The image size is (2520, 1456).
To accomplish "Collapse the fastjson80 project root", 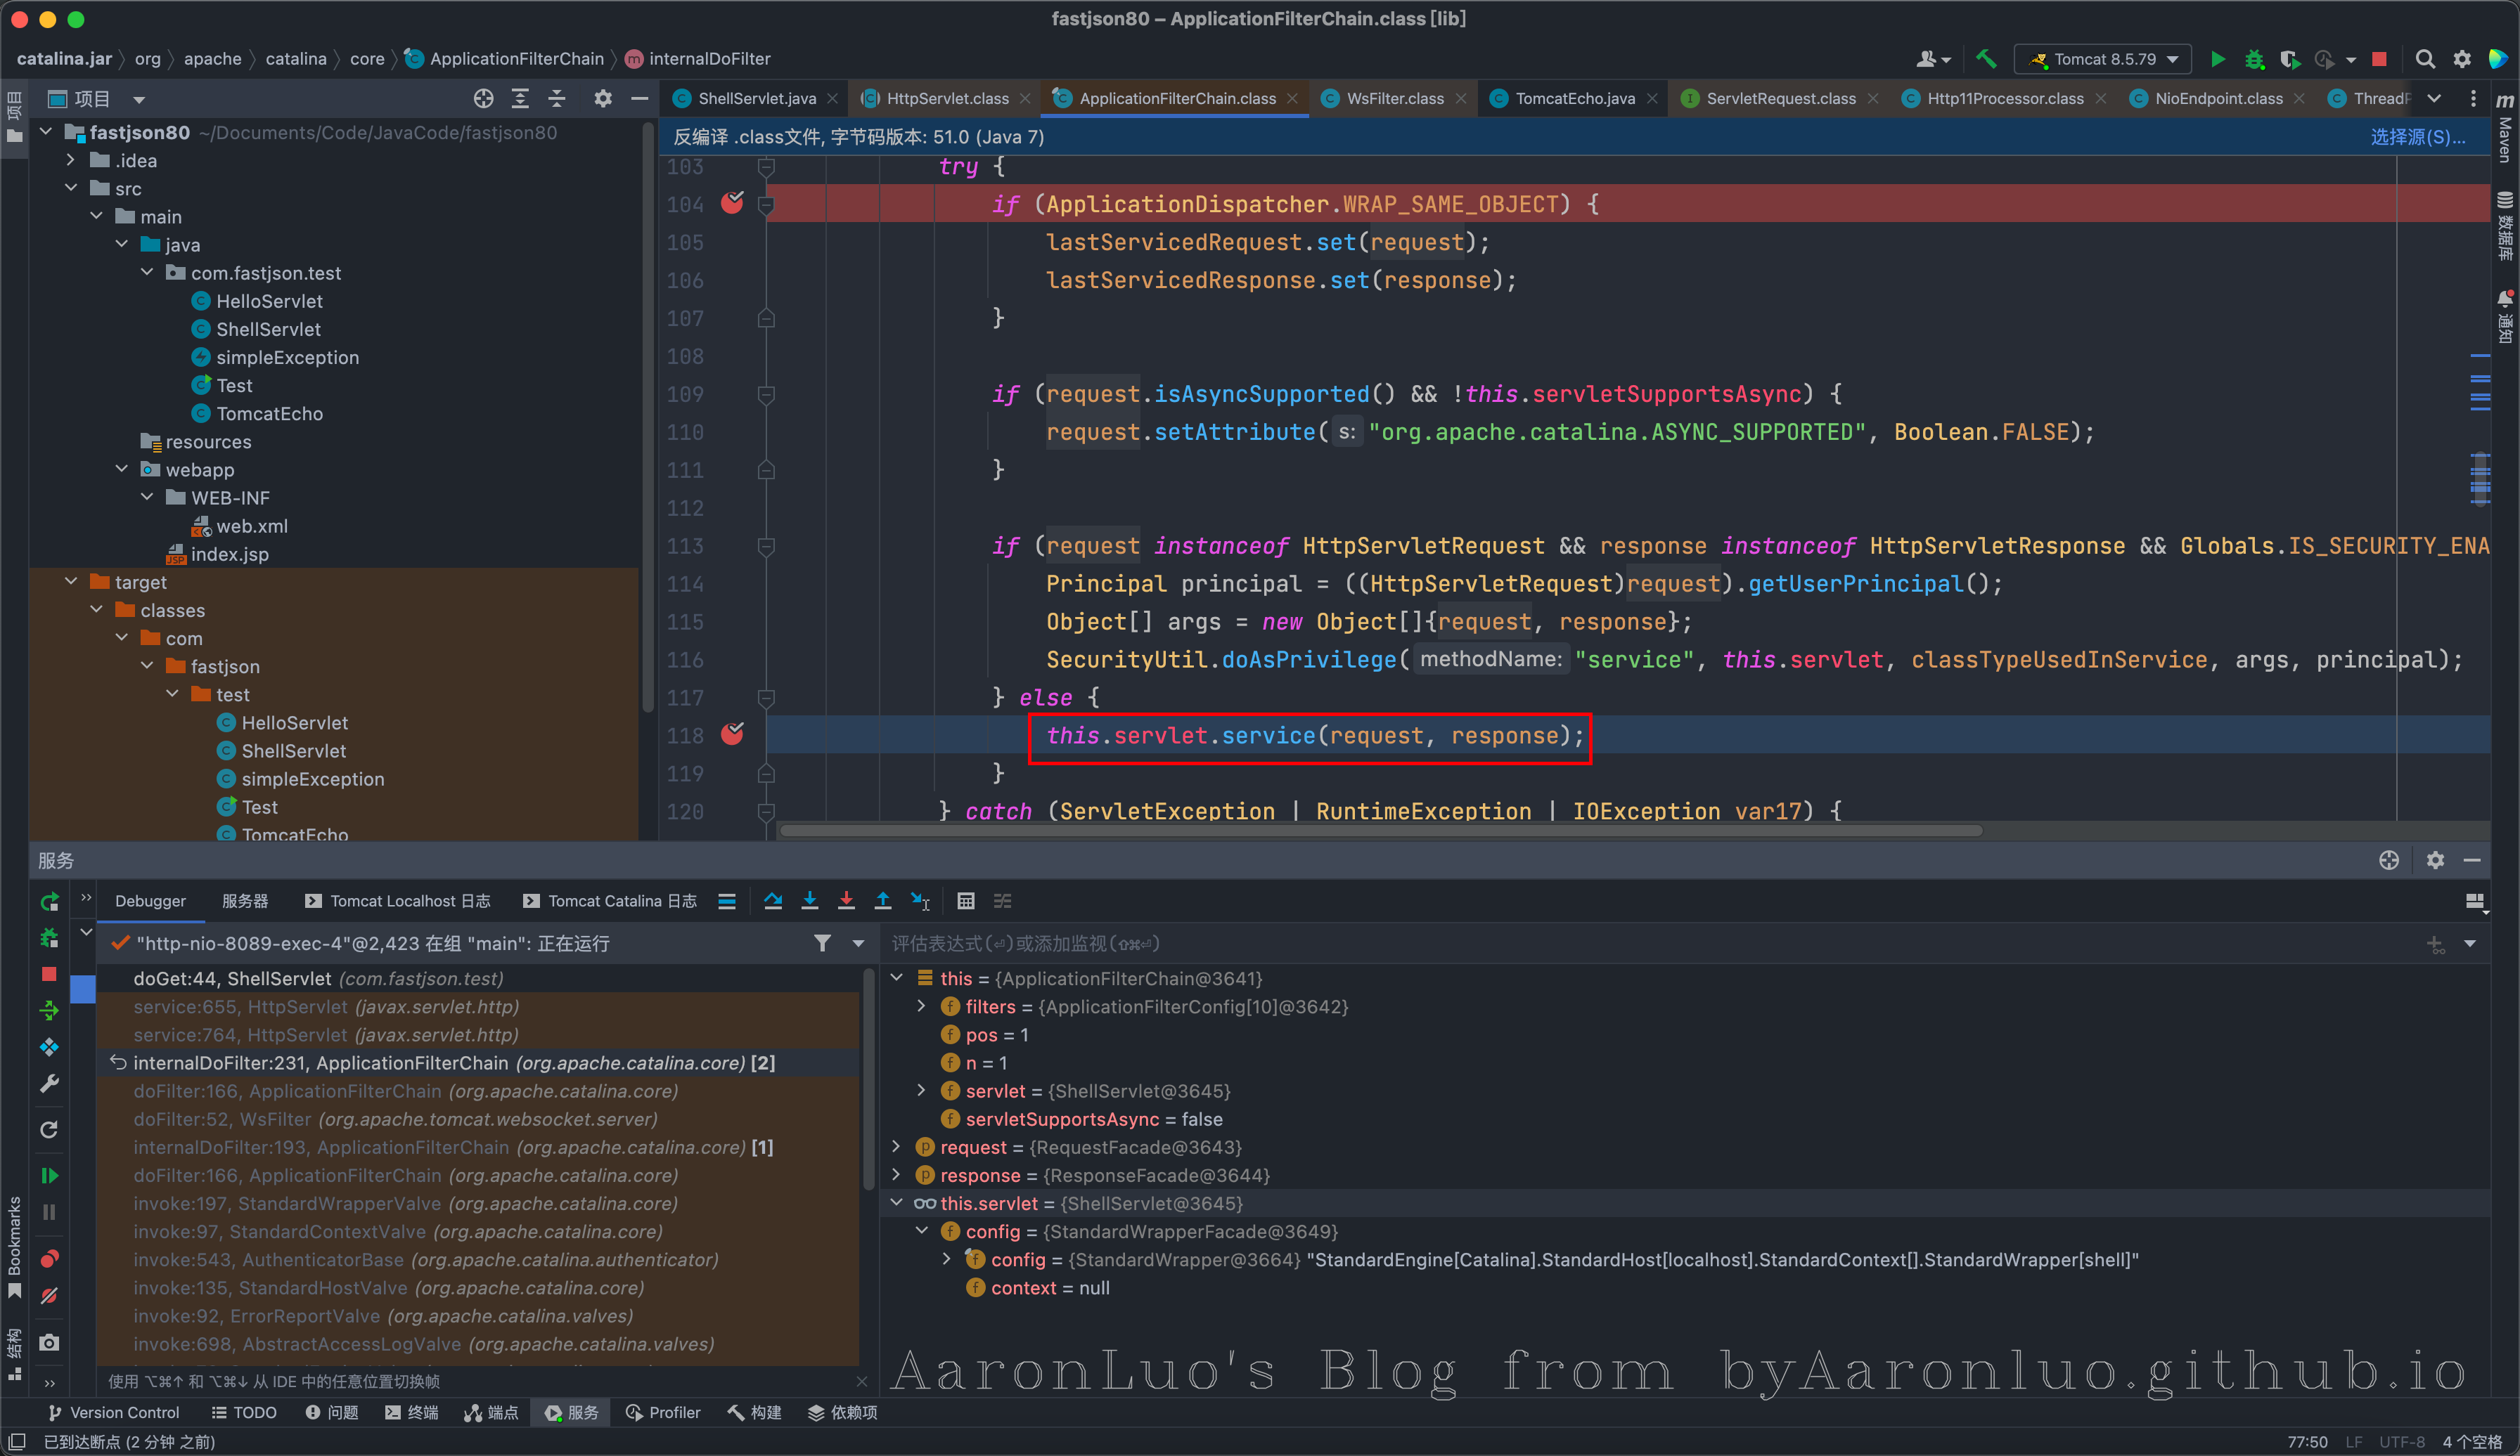I will point(46,132).
